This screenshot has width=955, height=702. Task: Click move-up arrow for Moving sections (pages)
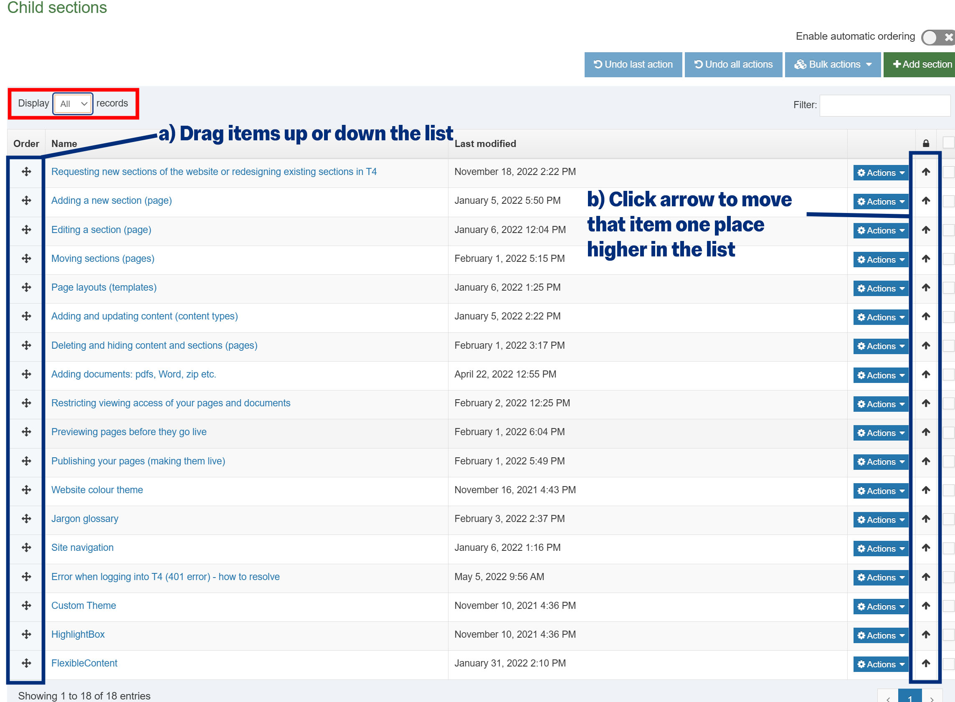coord(926,259)
